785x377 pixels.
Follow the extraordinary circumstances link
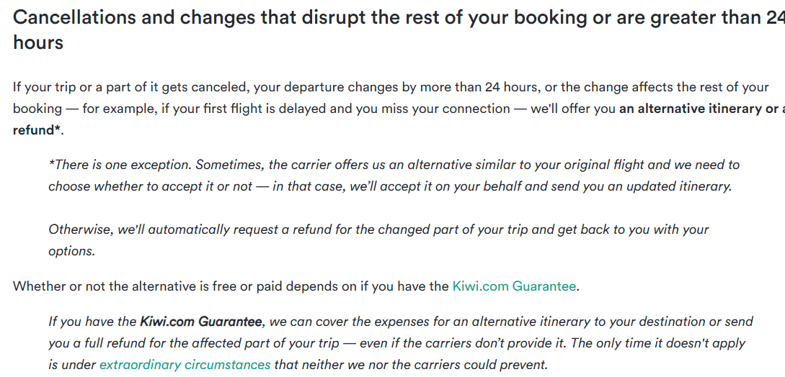(x=185, y=364)
